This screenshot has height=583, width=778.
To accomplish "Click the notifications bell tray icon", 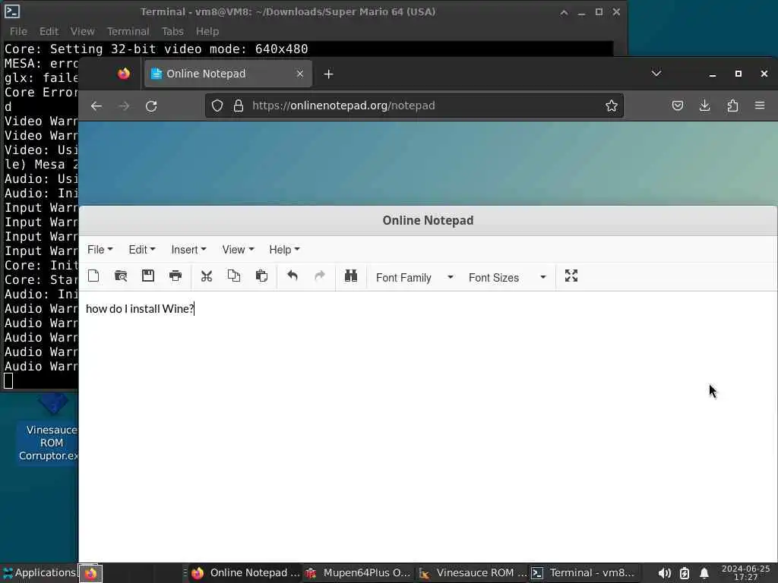I will coord(704,574).
